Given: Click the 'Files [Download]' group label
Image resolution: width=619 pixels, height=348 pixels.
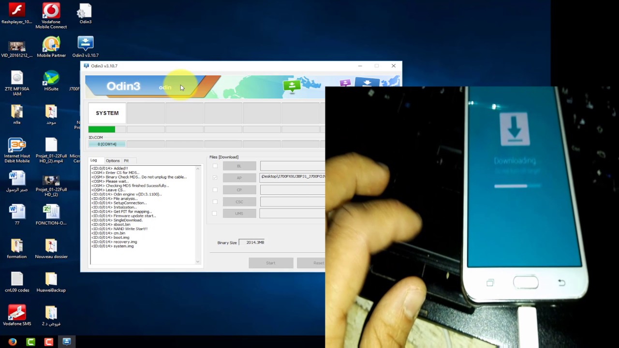Looking at the screenshot, I should tap(224, 157).
